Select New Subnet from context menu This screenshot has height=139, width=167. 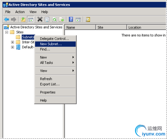point(55,44)
